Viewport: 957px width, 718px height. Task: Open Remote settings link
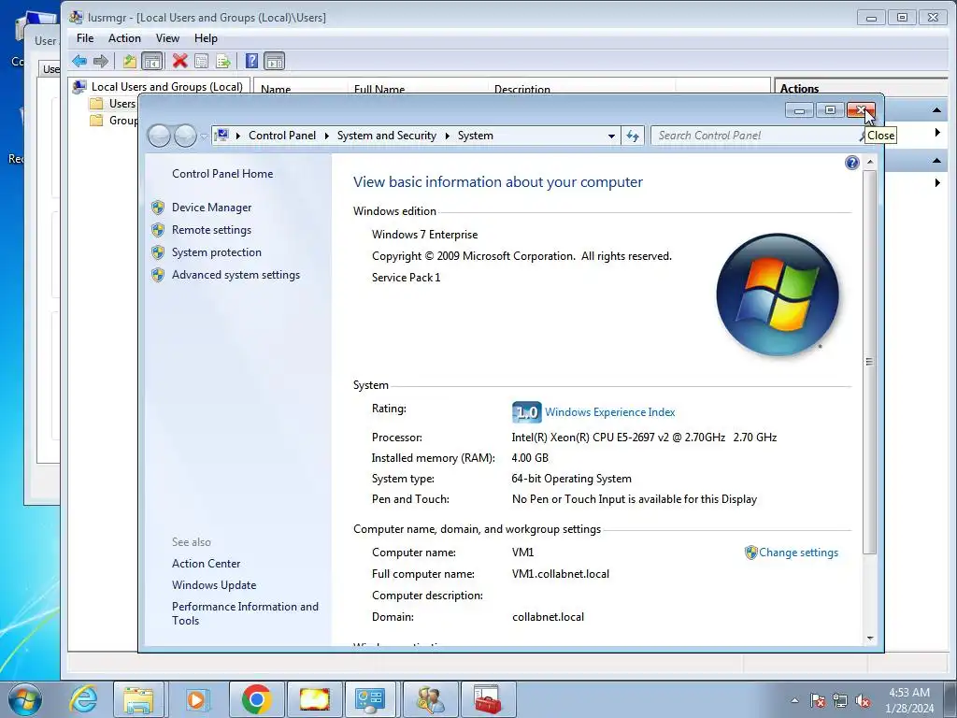pos(211,230)
